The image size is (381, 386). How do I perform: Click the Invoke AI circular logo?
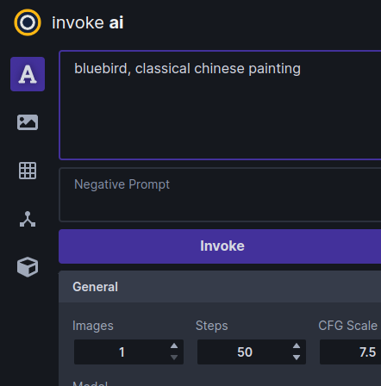[x=28, y=22]
